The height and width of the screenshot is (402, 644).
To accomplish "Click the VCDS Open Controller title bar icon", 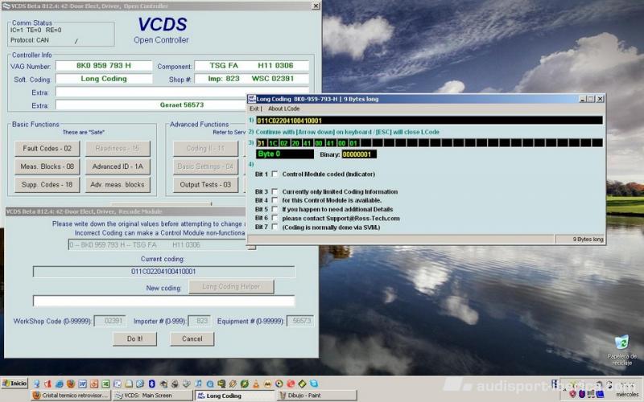I will click(x=6, y=6).
